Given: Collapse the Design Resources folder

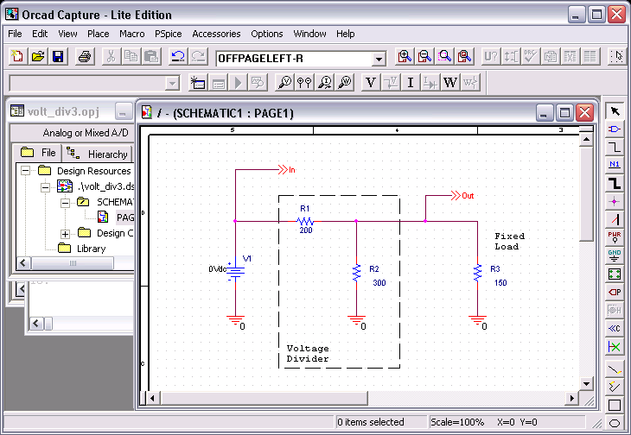Looking at the screenshot, I should [x=25, y=171].
